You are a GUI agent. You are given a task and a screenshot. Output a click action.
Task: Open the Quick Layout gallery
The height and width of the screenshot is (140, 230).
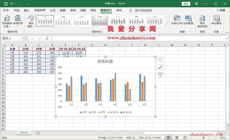(x=18, y=21)
